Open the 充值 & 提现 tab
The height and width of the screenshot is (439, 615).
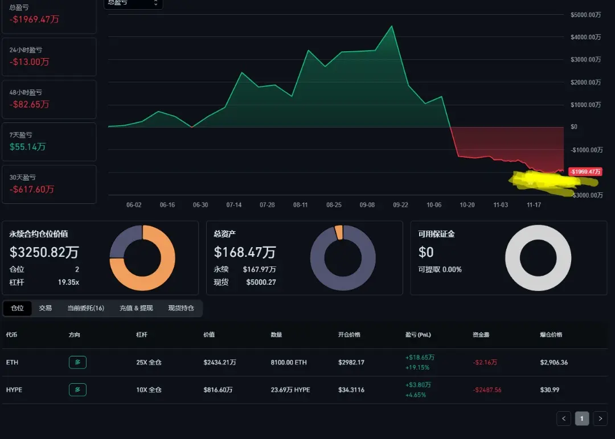(x=136, y=308)
